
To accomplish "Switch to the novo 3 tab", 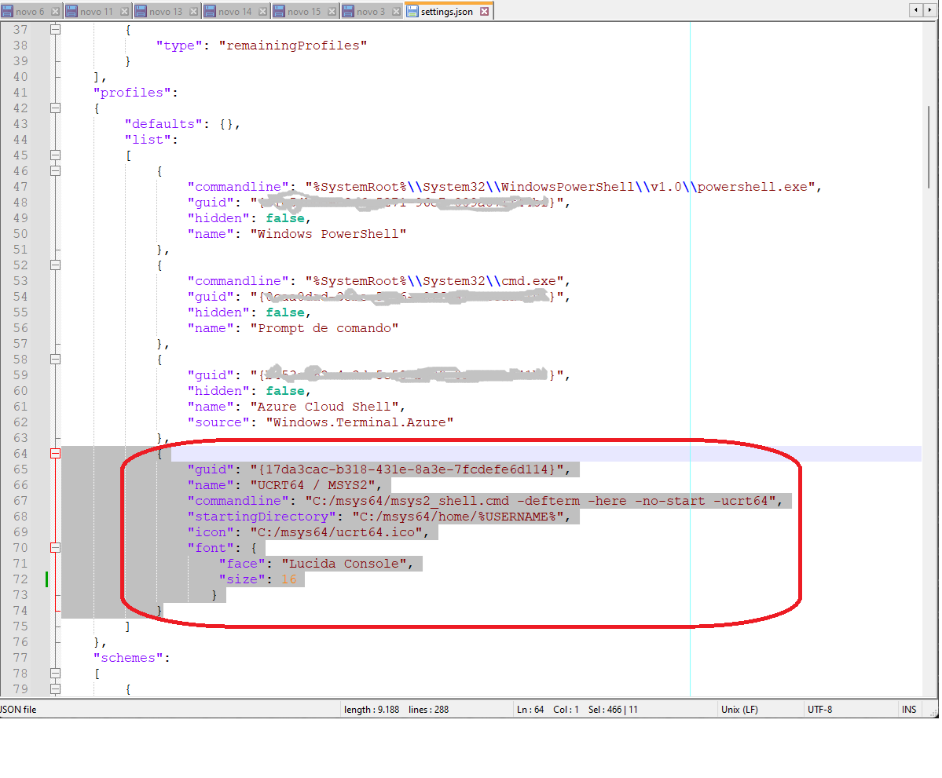I will (371, 12).
